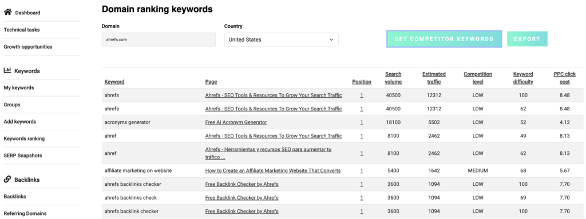Viewport: 586px width, 219px height.
Task: Click the Domain ranking keywords heading
Action: [x=157, y=9]
